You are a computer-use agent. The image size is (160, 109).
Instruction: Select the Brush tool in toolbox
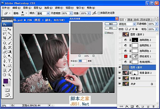coord(10,43)
